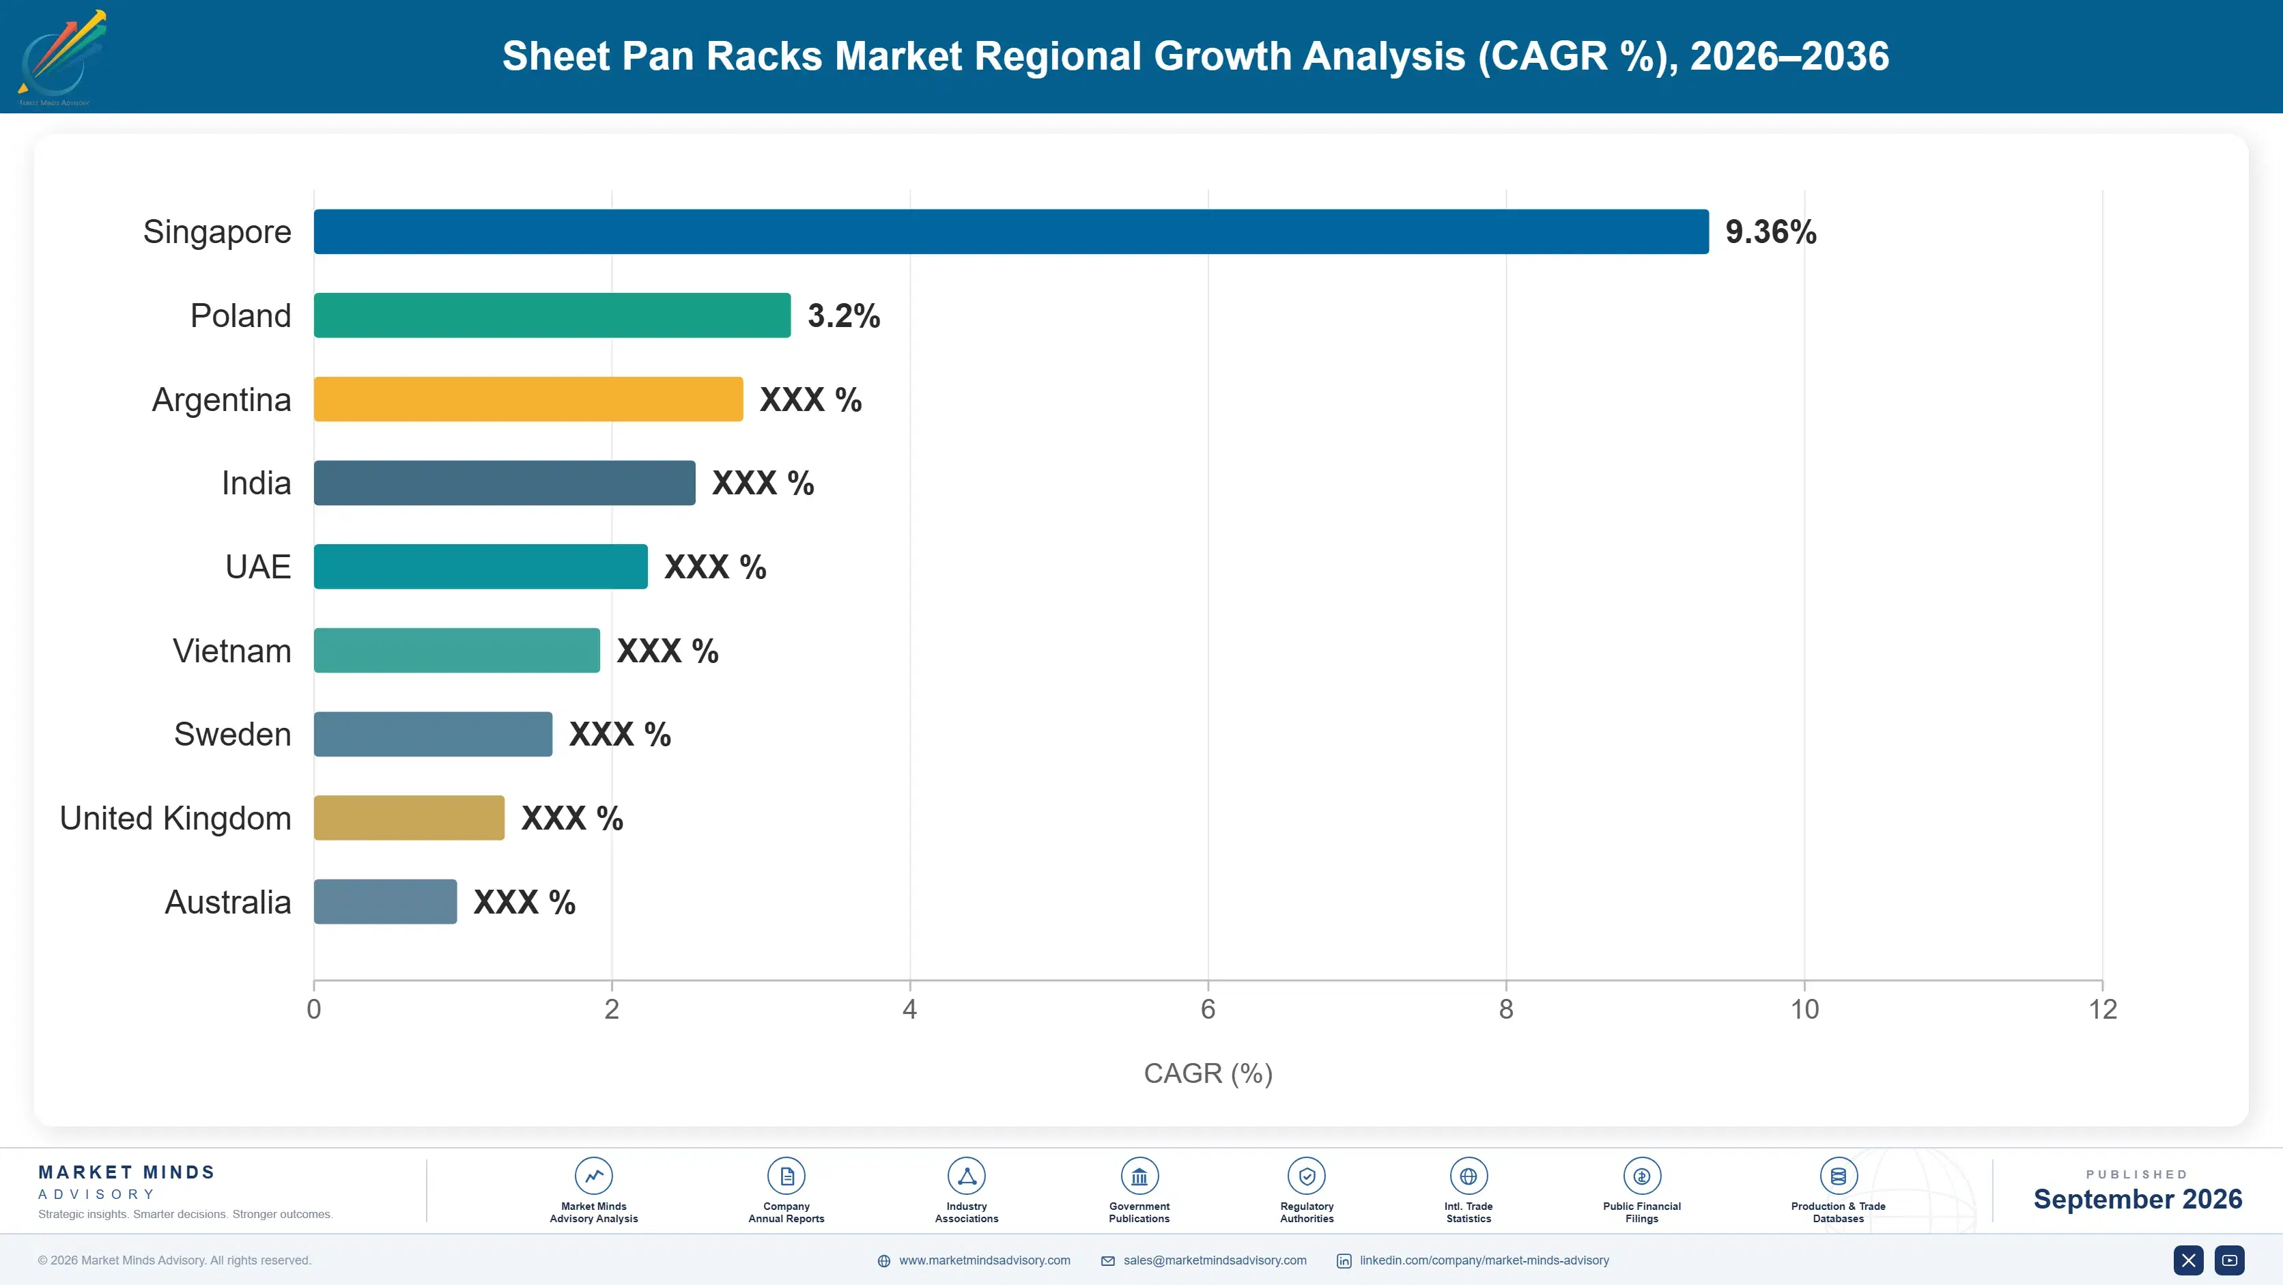Click the YouTube icon in footer
The height and width of the screenshot is (1285, 2283).
(2230, 1260)
